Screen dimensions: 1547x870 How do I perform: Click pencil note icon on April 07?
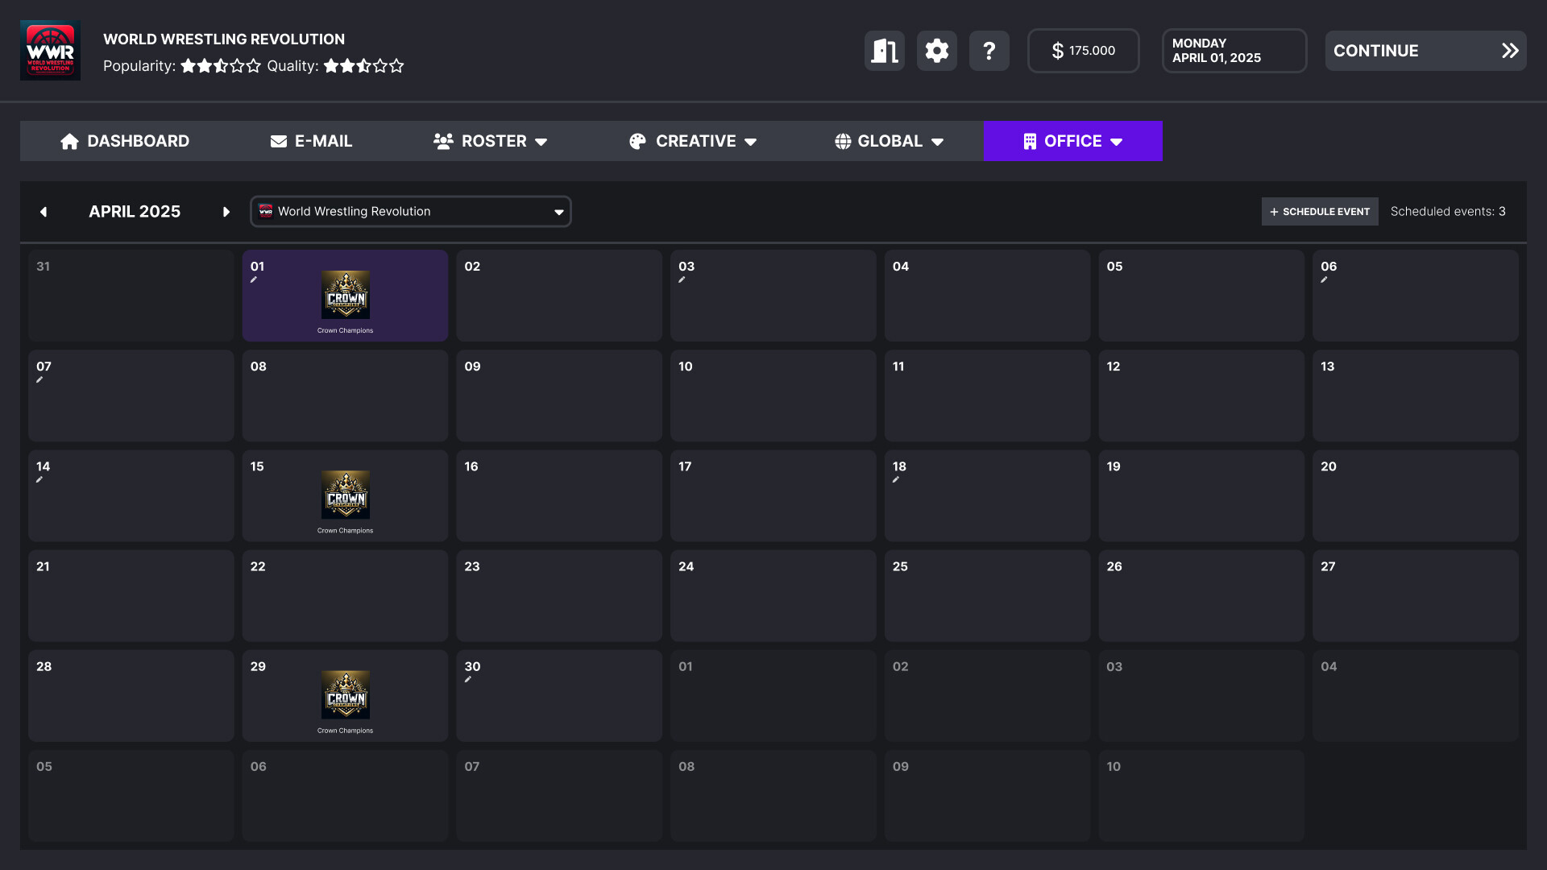coord(39,380)
